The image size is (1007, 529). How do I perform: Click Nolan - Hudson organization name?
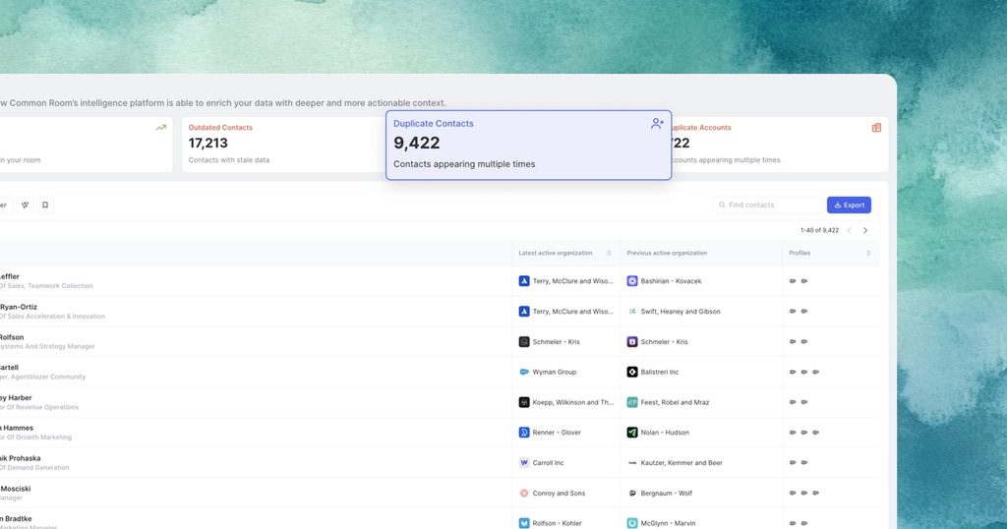[665, 433]
